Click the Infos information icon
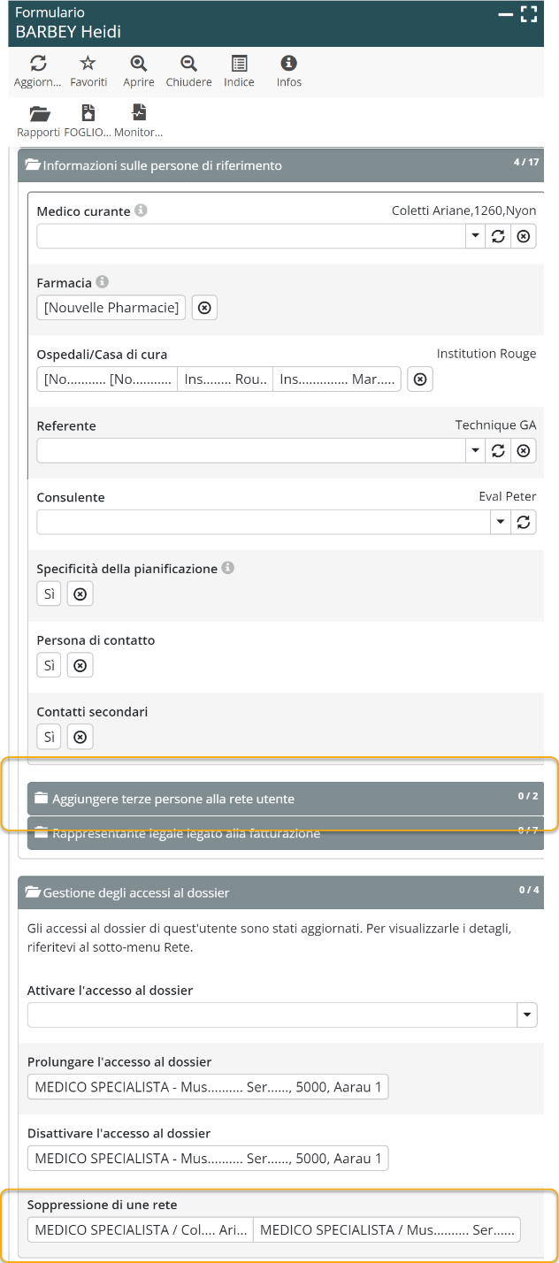The height and width of the screenshot is (1263, 559). click(288, 64)
